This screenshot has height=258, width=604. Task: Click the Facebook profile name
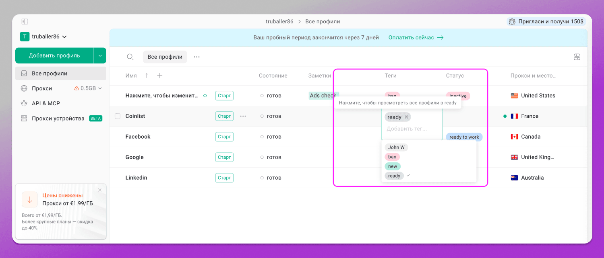click(138, 137)
